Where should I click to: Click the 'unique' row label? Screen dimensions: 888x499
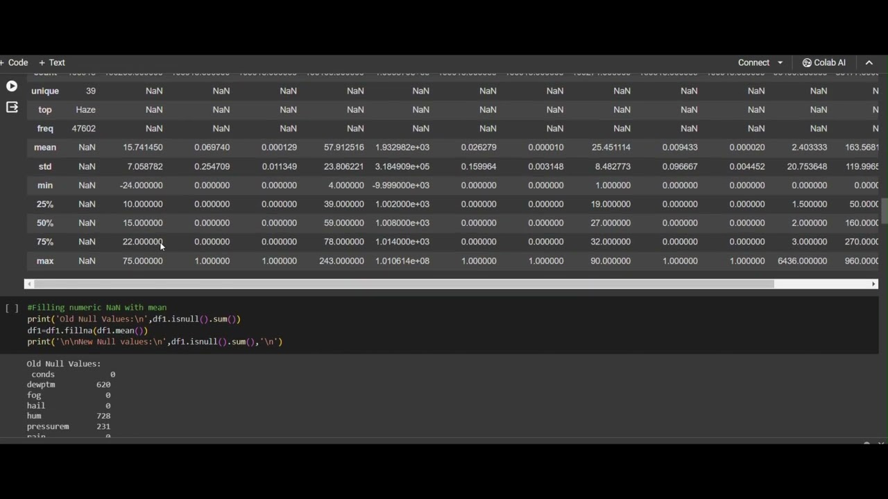[x=45, y=91]
